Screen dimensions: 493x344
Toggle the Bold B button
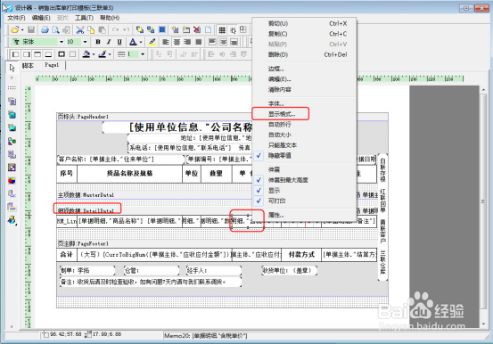98,42
